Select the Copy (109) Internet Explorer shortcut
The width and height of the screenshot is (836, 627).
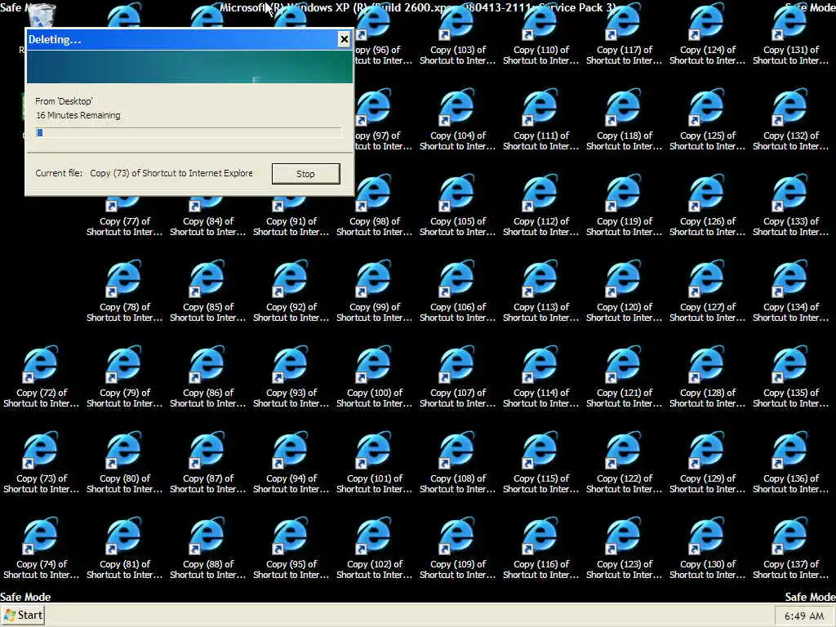point(457,549)
